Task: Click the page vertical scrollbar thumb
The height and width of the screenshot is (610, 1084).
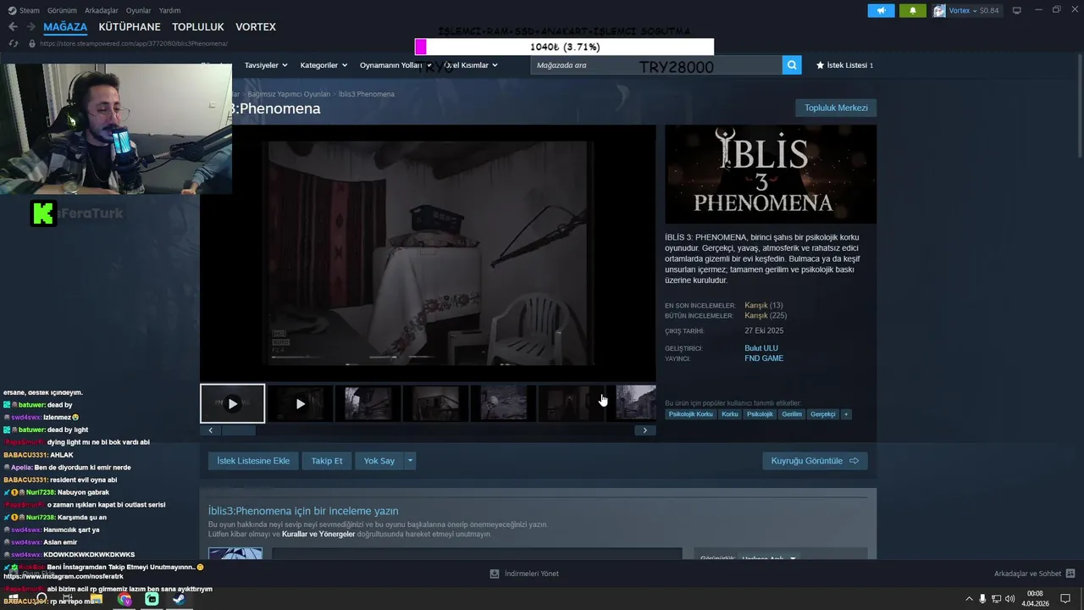Action: (1078, 106)
